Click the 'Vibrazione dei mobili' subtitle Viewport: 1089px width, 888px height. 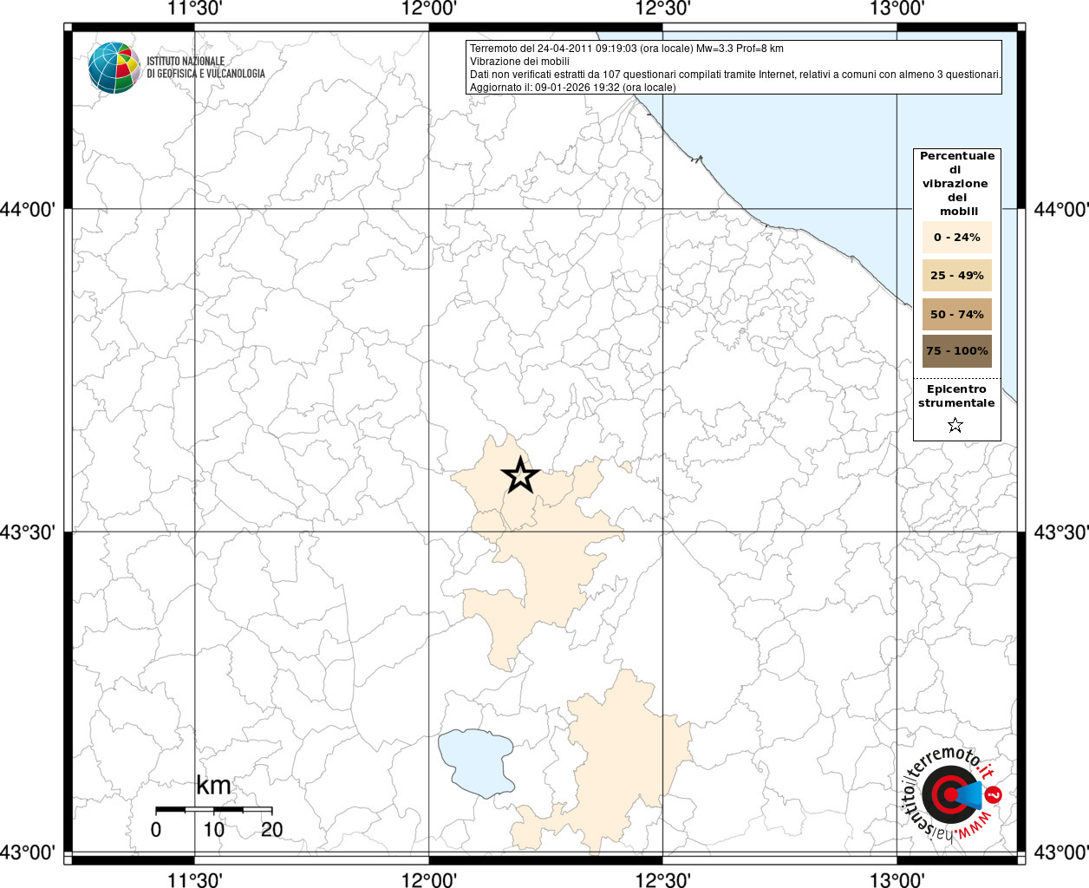(x=520, y=62)
